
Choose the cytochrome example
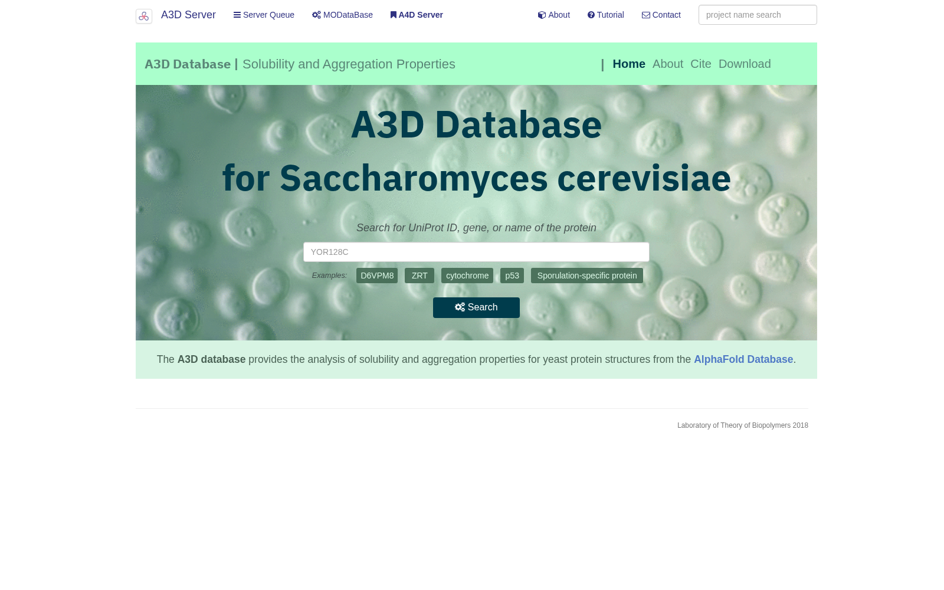[467, 276]
